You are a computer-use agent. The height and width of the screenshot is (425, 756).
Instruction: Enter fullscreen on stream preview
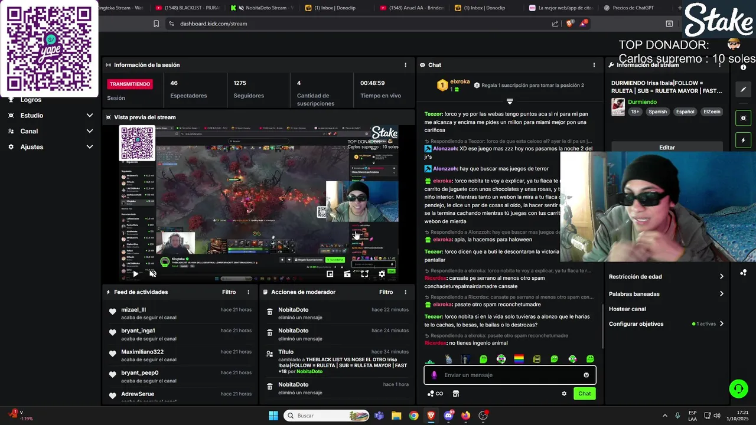[x=364, y=273]
